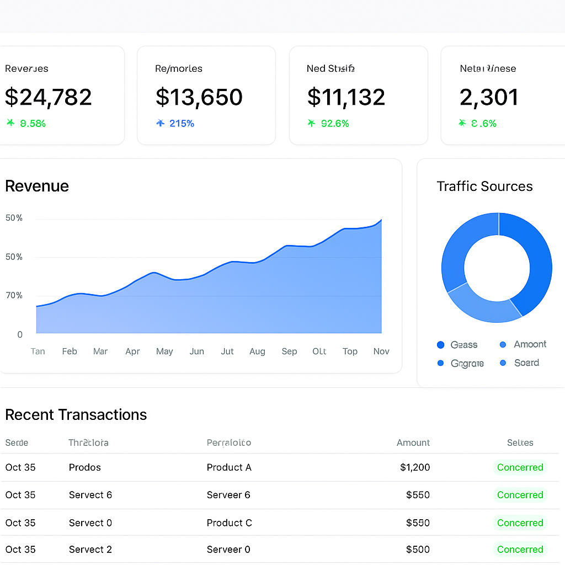The width and height of the screenshot is (565, 565).
Task: Click the Jun label on chart axis
Action: click(x=197, y=351)
